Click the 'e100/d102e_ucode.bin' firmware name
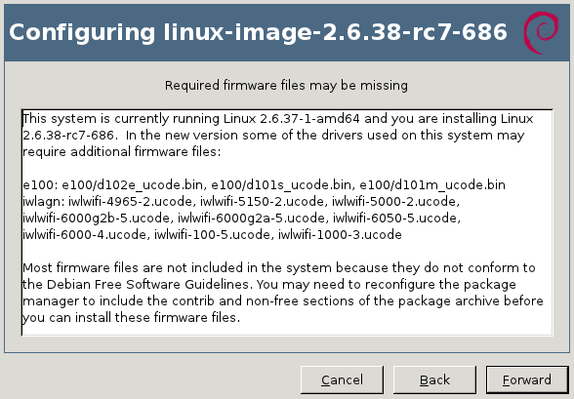The image size is (574, 399). pos(132,185)
